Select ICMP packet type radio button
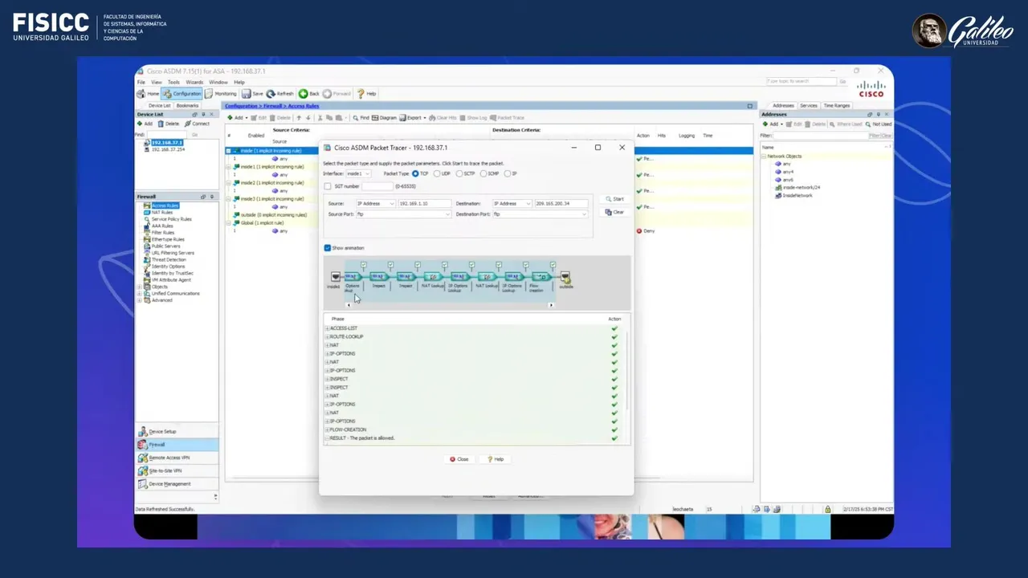1028x578 pixels. tap(483, 173)
